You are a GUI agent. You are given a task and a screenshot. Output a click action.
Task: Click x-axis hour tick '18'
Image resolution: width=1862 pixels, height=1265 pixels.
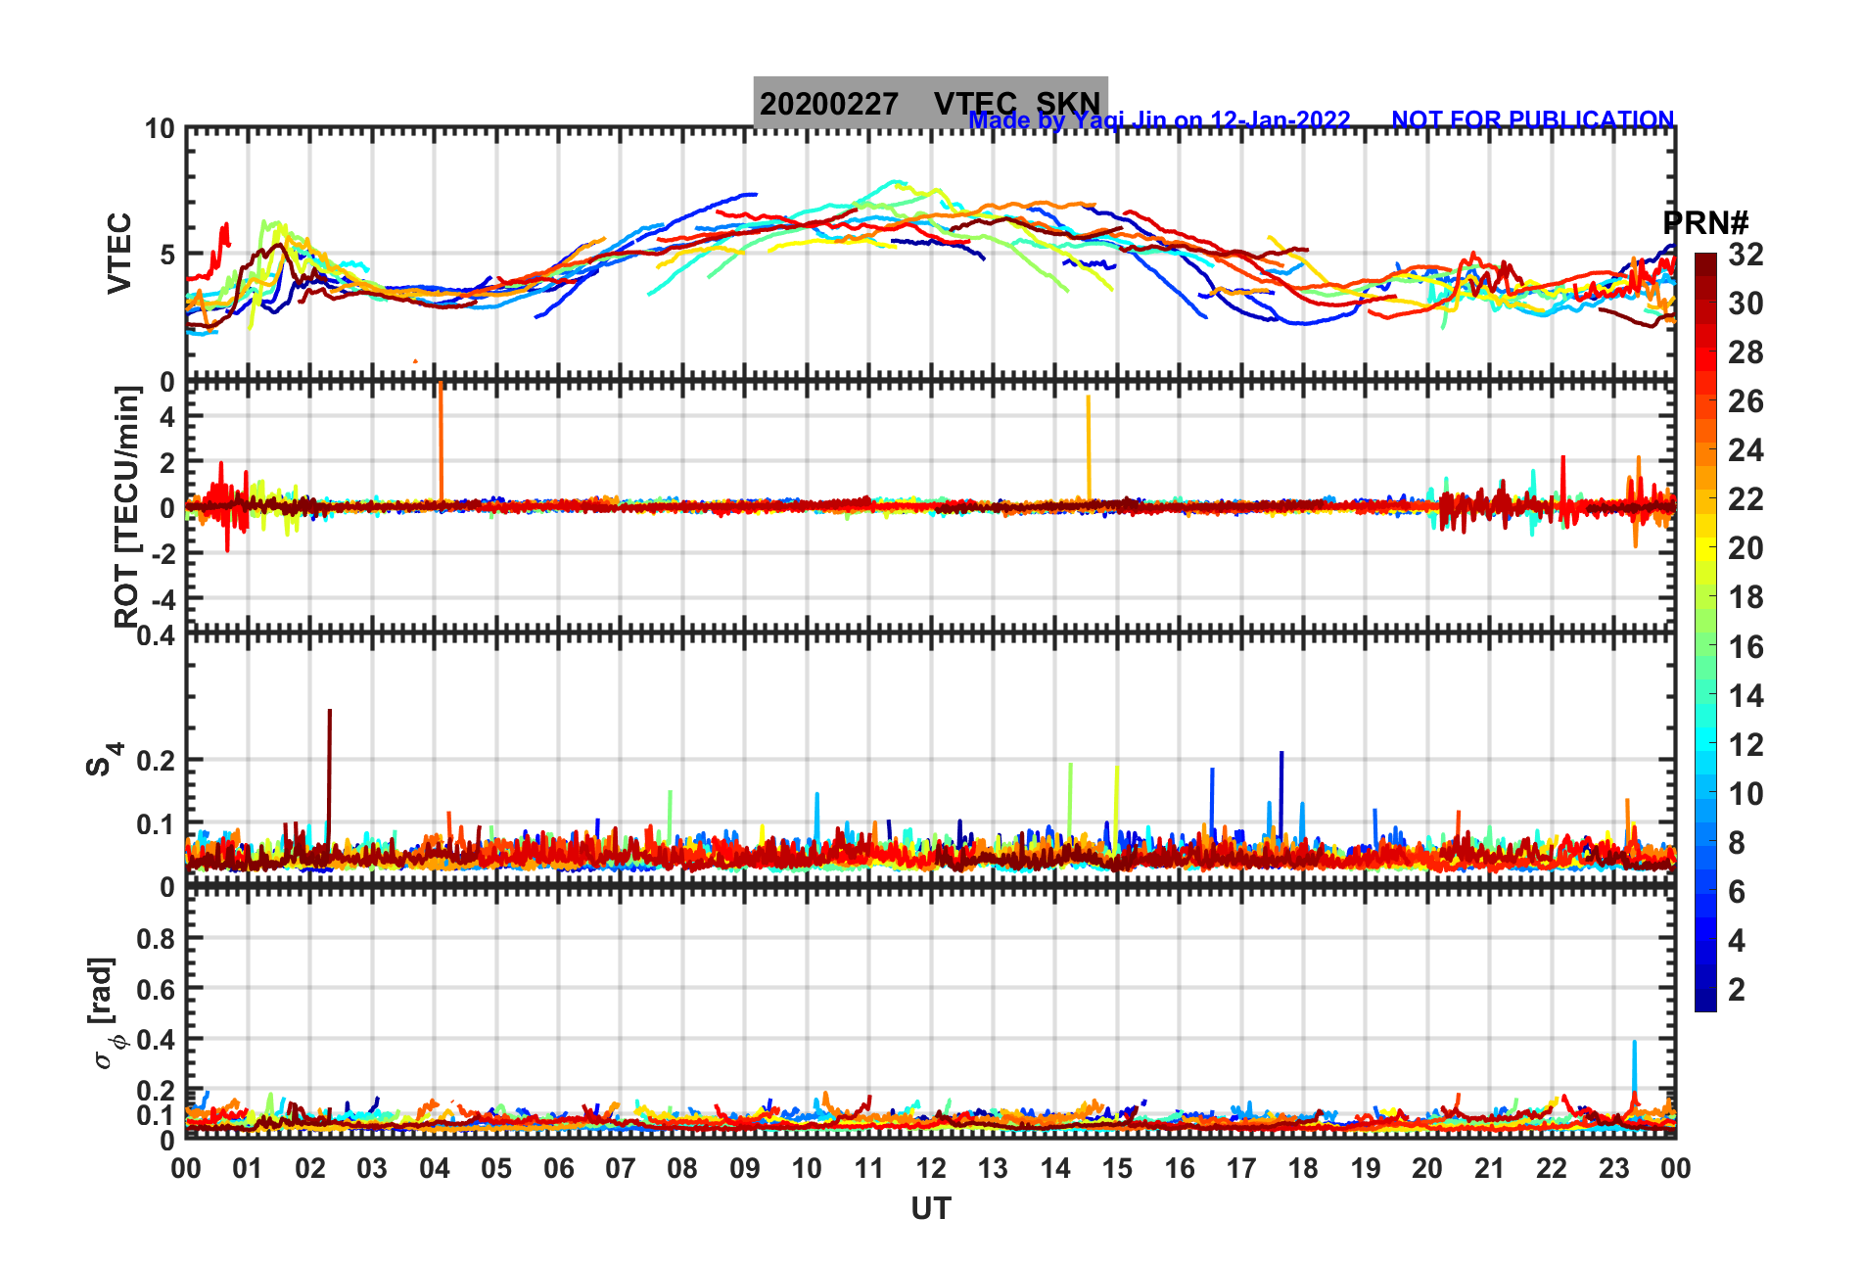tap(1303, 1168)
